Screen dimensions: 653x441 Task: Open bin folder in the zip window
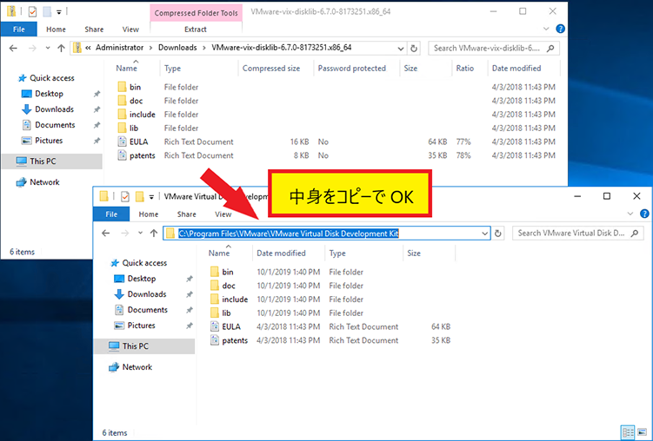(135, 87)
